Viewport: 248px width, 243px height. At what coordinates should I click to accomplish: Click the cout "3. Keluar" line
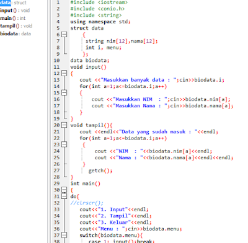coord(116,223)
